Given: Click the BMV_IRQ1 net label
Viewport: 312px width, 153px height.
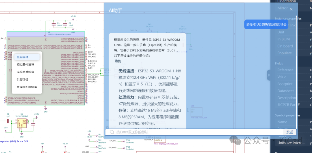Looking at the screenshot, I should 92,79.
